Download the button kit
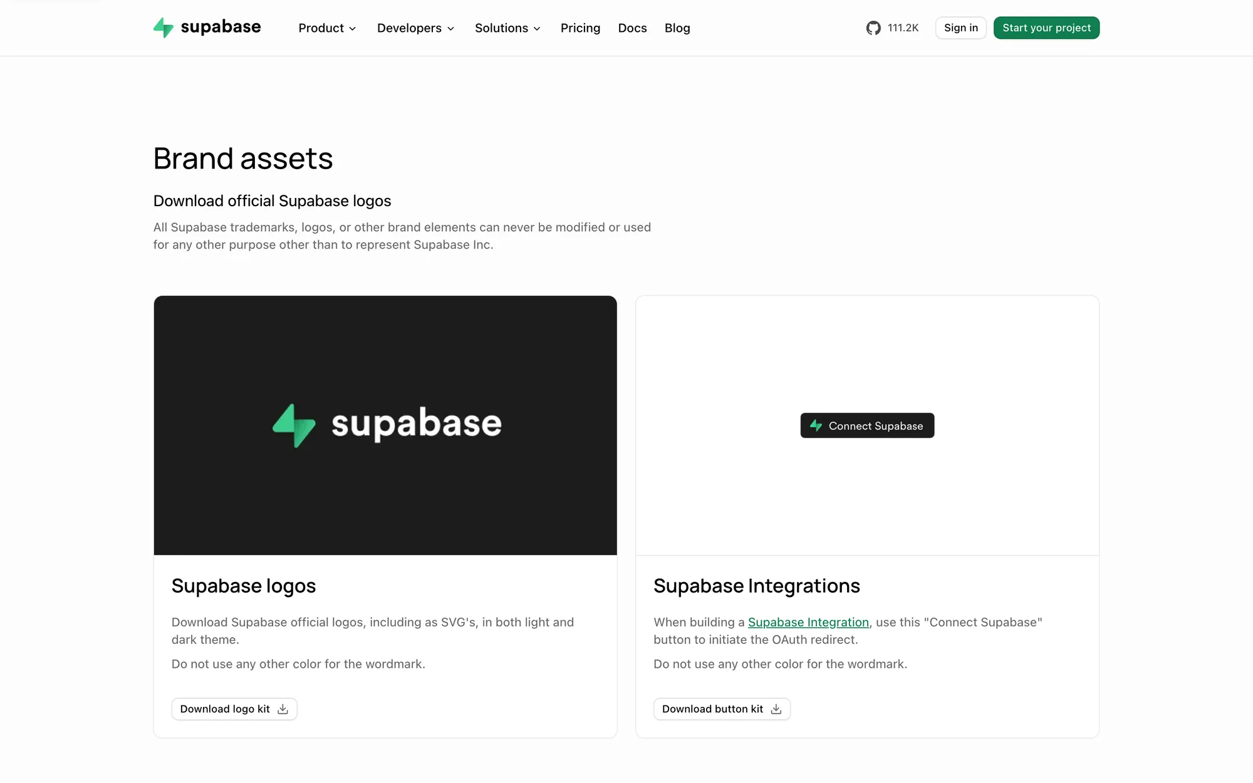The width and height of the screenshot is (1253, 783). (722, 709)
